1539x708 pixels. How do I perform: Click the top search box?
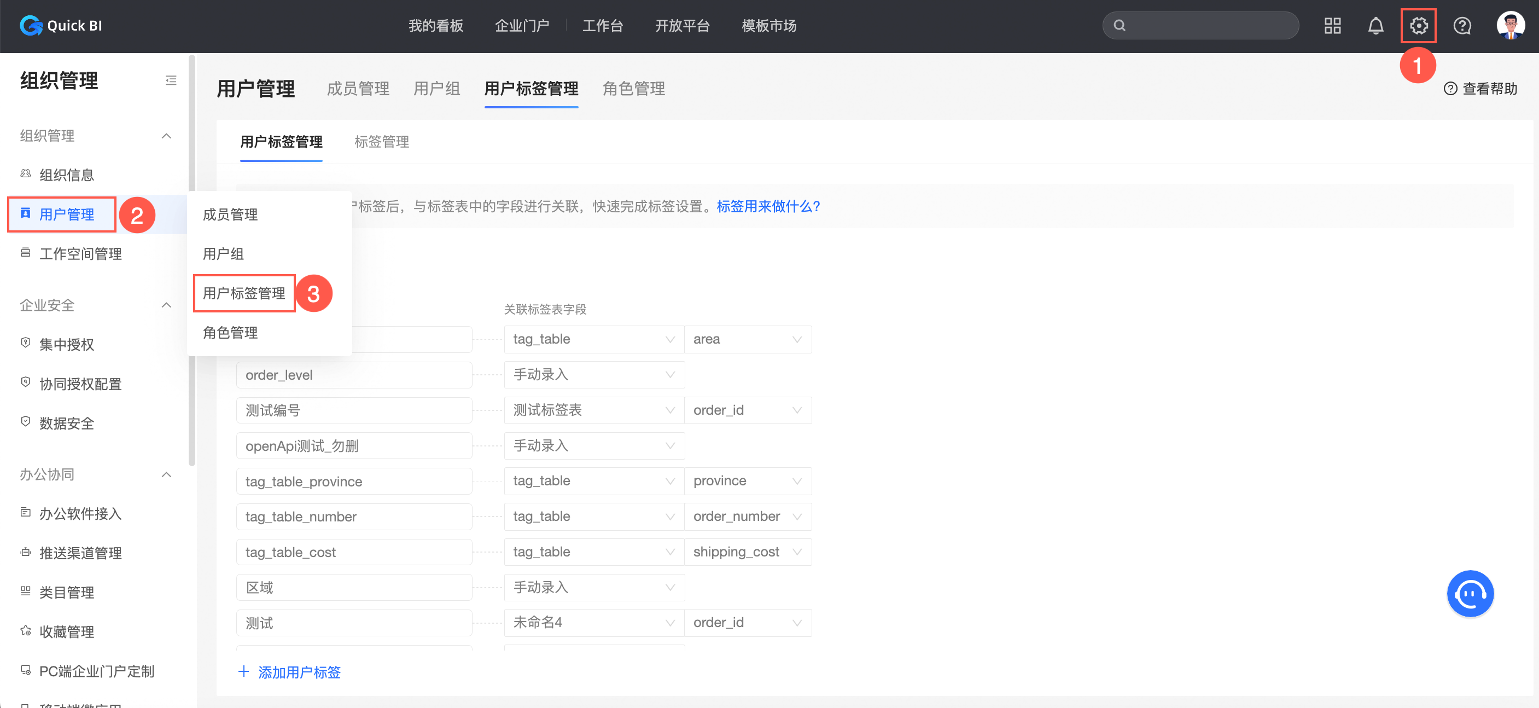point(1201,26)
